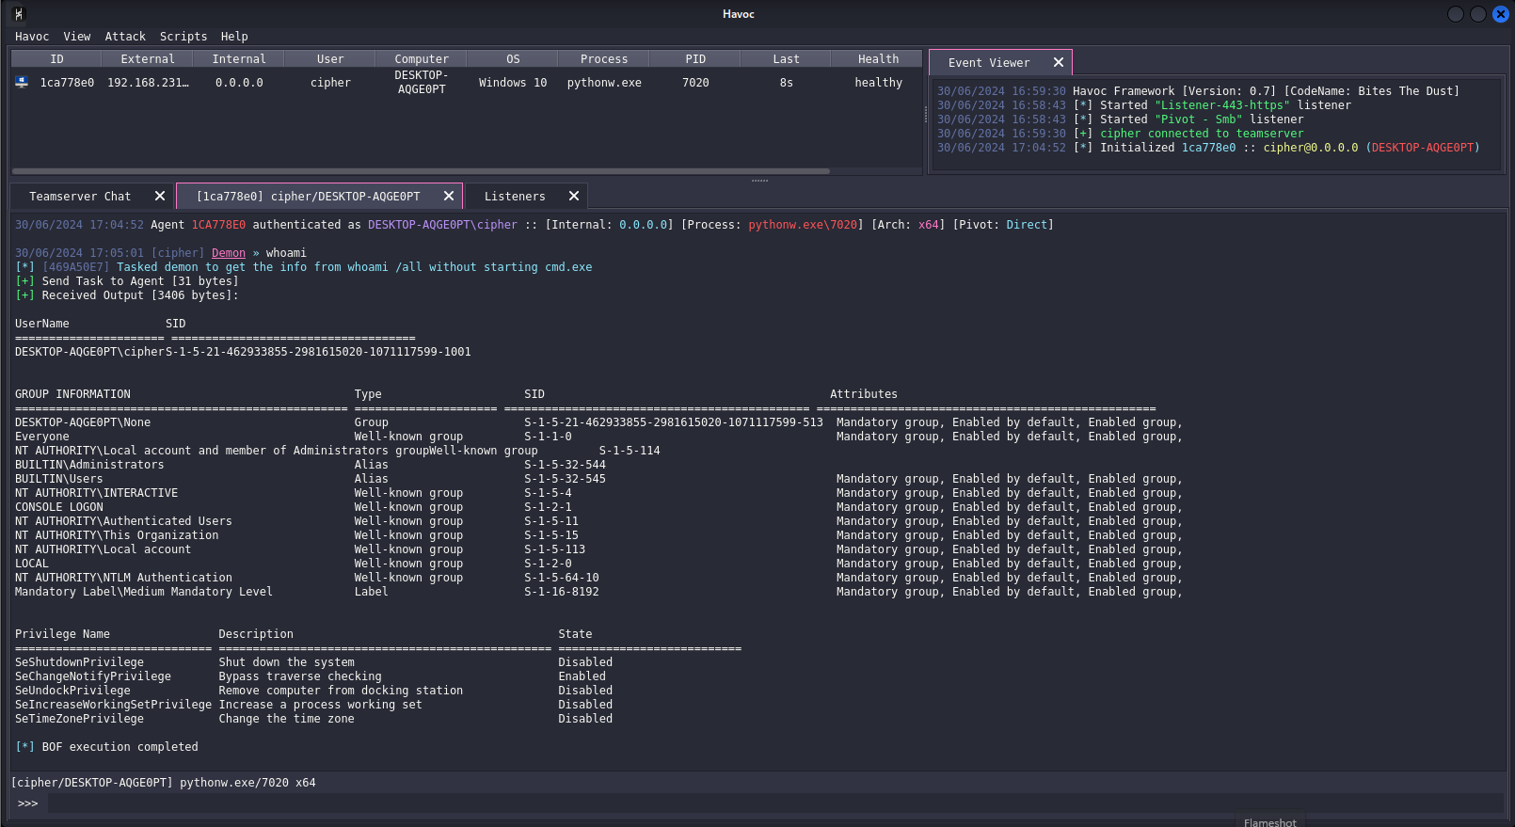Sort sessions by OS column header
The height and width of the screenshot is (827, 1515).
pos(513,59)
